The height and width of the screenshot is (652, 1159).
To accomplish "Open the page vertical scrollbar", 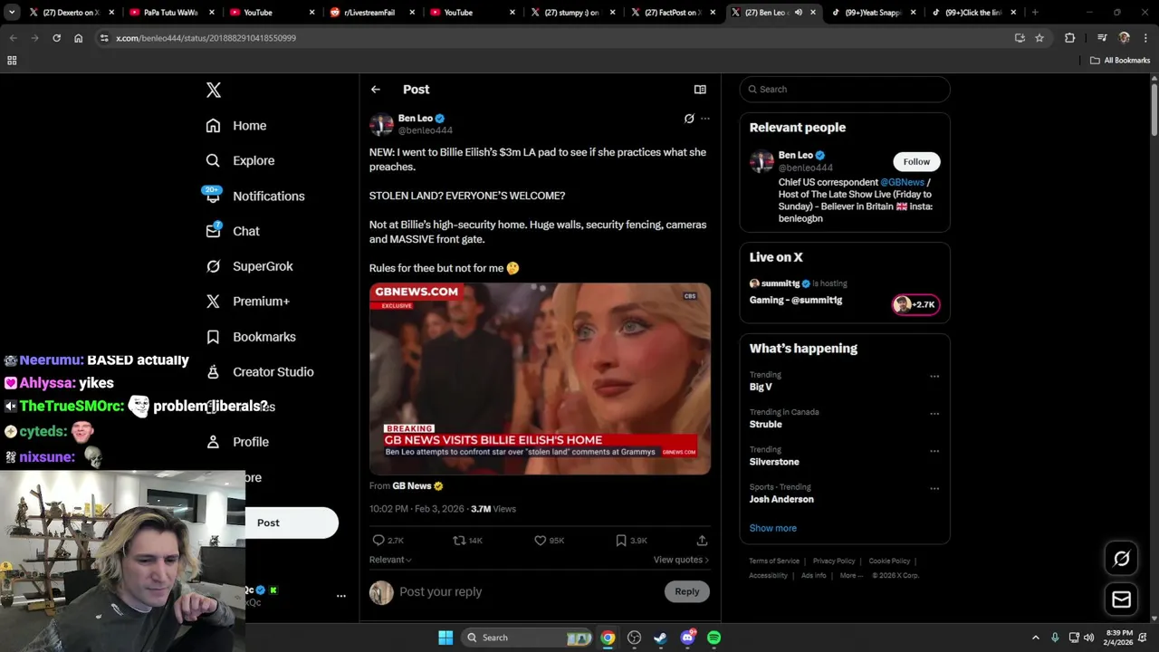I will tap(1154, 109).
